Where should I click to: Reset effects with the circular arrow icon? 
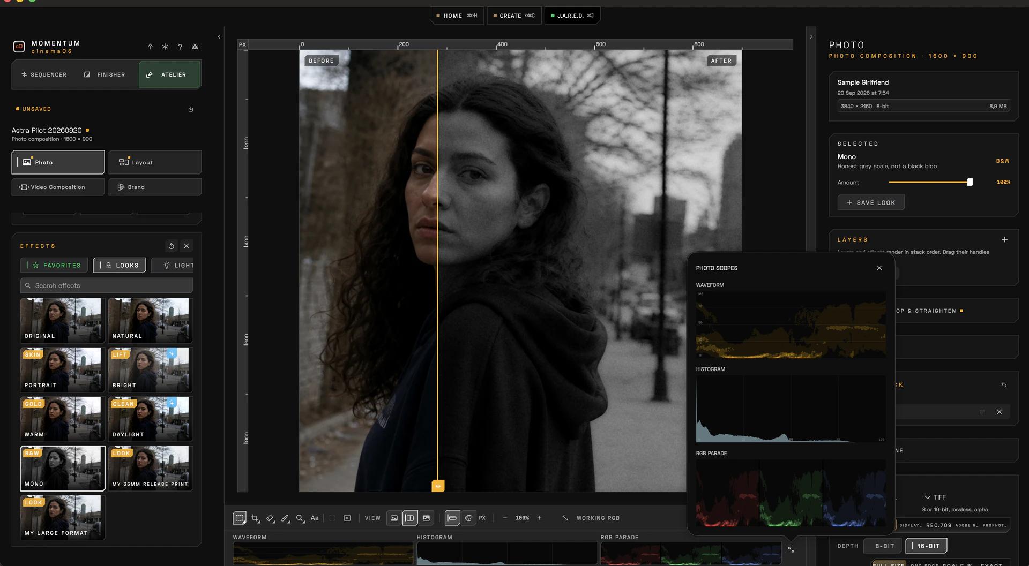(x=171, y=246)
